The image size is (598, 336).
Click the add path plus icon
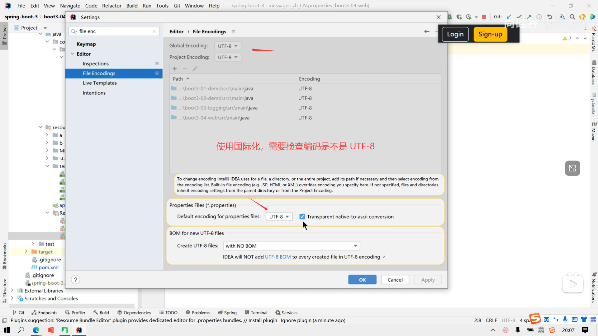[175, 69]
